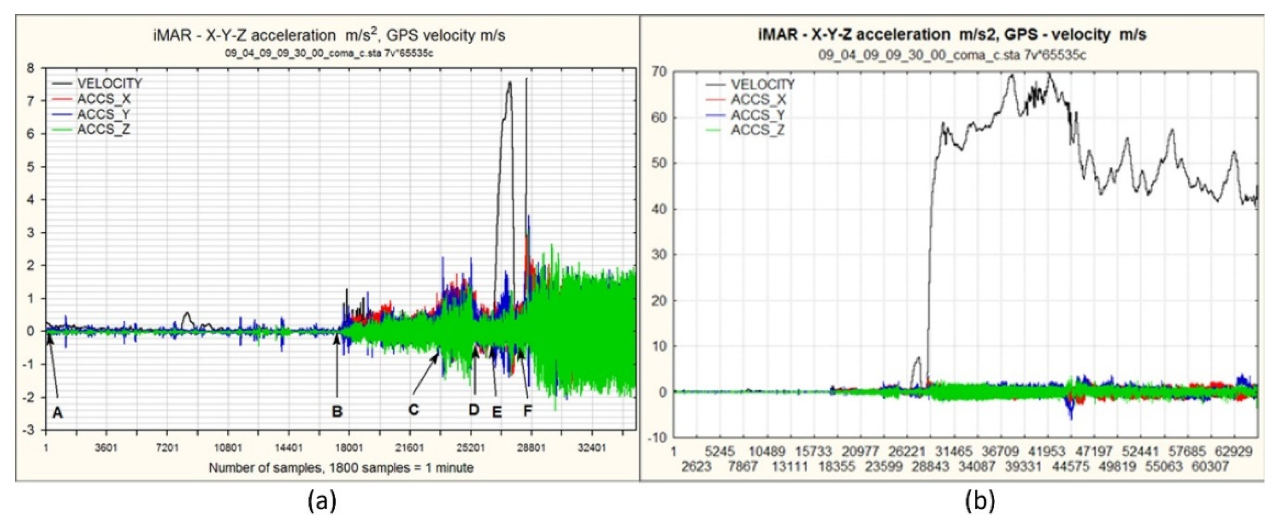Click x-axis tick 15733 in chart (b)
The image size is (1275, 528).
click(814, 452)
